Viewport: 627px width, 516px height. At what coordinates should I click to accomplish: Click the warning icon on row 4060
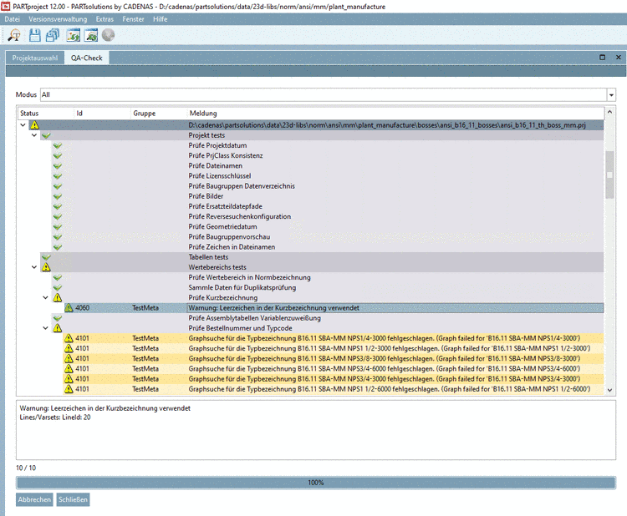(x=69, y=308)
